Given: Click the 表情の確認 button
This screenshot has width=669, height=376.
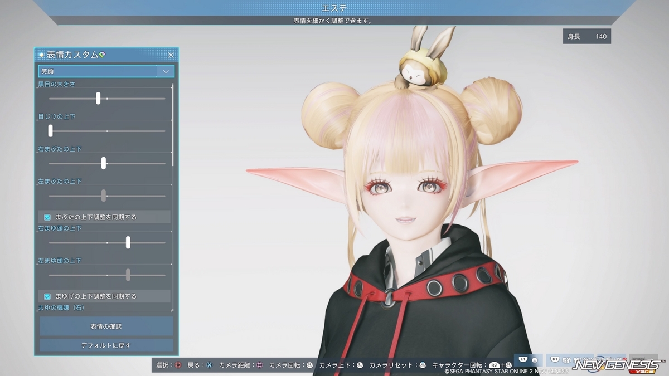Looking at the screenshot, I should coord(106,326).
